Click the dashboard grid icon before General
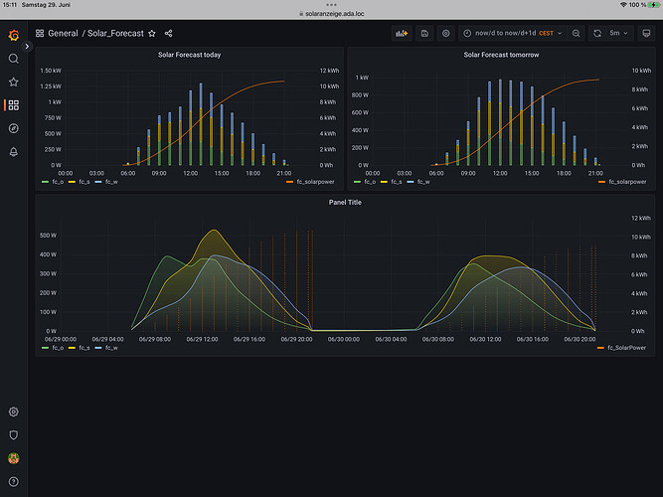The height and width of the screenshot is (497, 663). [40, 33]
